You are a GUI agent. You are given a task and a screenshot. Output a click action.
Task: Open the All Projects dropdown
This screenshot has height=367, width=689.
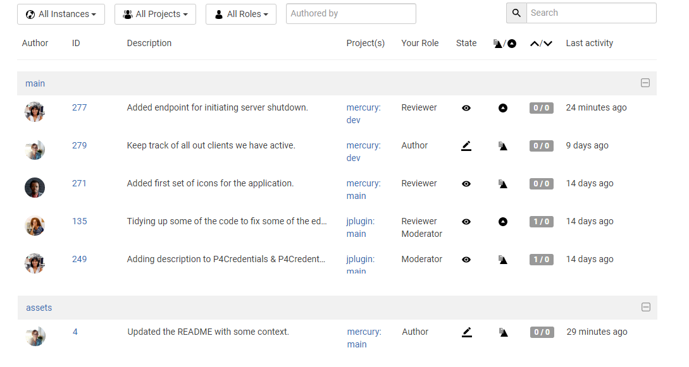(154, 14)
